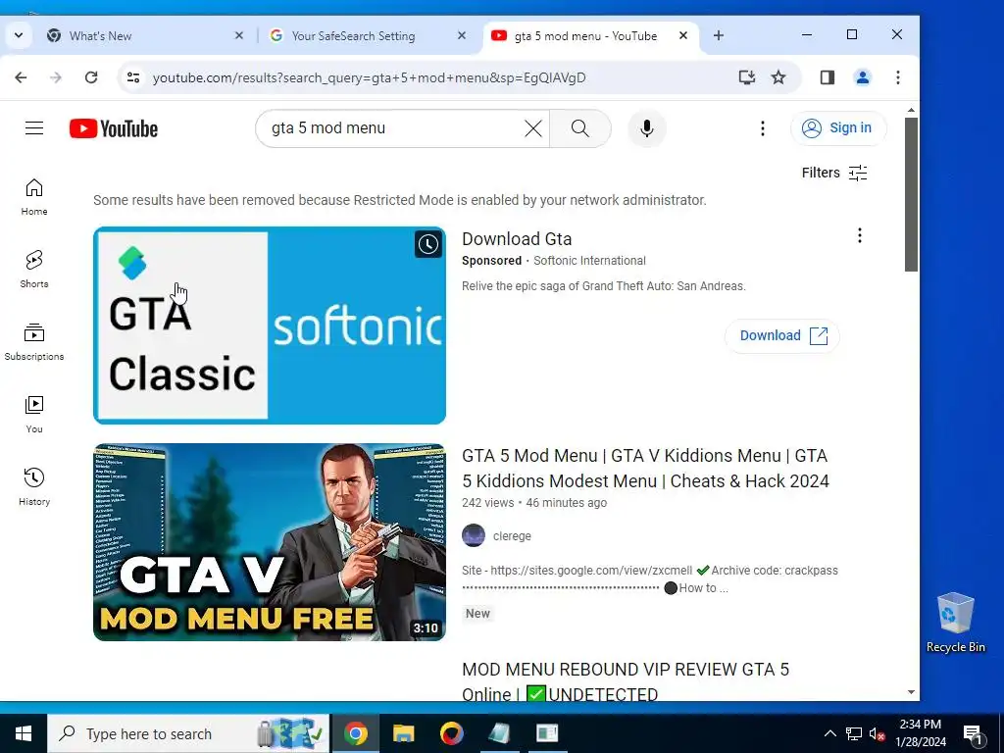
Task: Click the clerege channel avatar
Action: [x=474, y=535]
